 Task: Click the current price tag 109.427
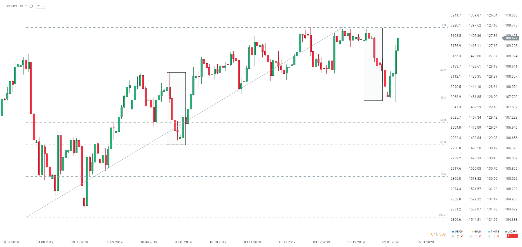click(x=511, y=38)
